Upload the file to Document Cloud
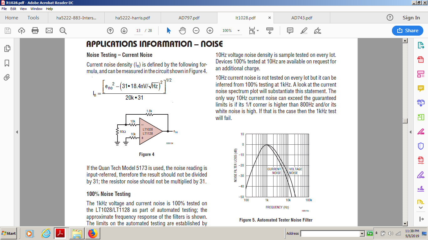This screenshot has width=428, height=240. point(22,31)
